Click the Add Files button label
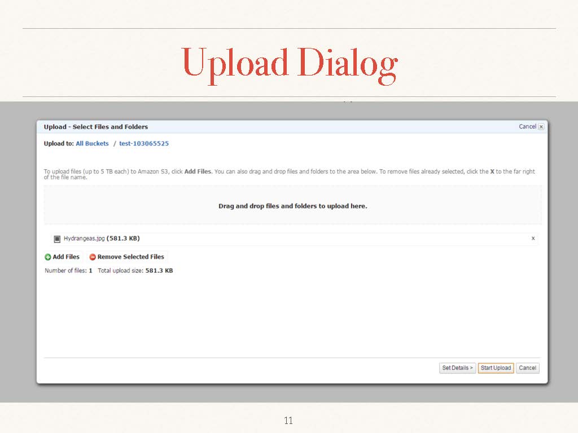 (66, 257)
